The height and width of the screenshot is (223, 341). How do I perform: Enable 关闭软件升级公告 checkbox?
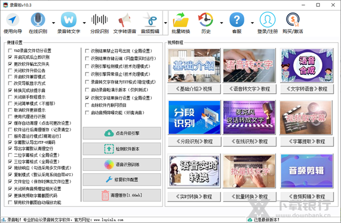[x=10, y=70]
